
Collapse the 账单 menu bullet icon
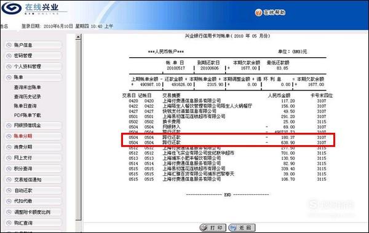click(9, 77)
